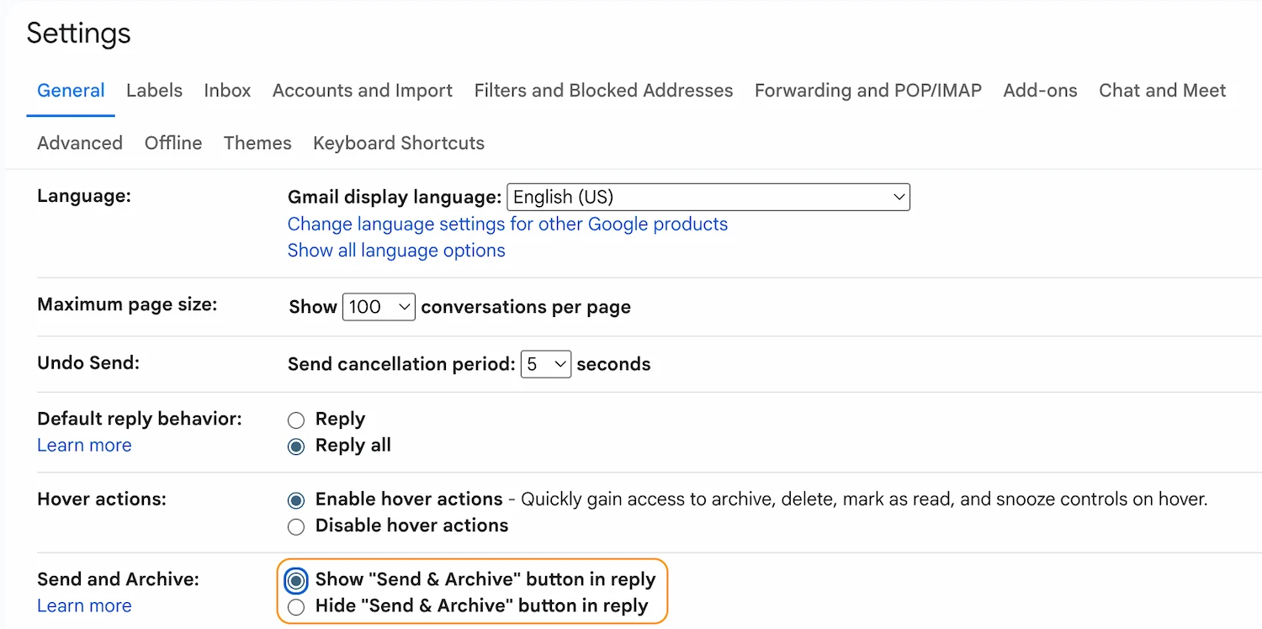Select the Reply radio button
Viewport: 1262px width, 629px height.
click(x=296, y=420)
